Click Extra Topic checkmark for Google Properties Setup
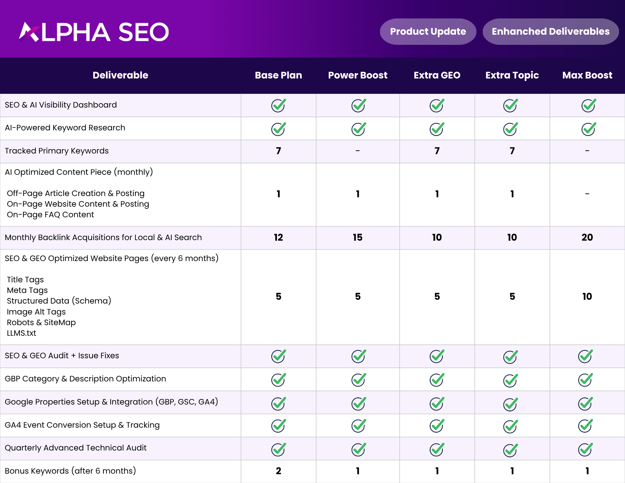The image size is (625, 483). point(510,404)
